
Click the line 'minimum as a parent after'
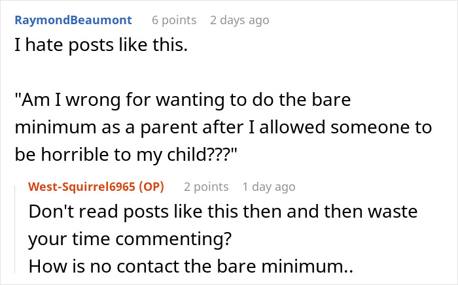223,127
